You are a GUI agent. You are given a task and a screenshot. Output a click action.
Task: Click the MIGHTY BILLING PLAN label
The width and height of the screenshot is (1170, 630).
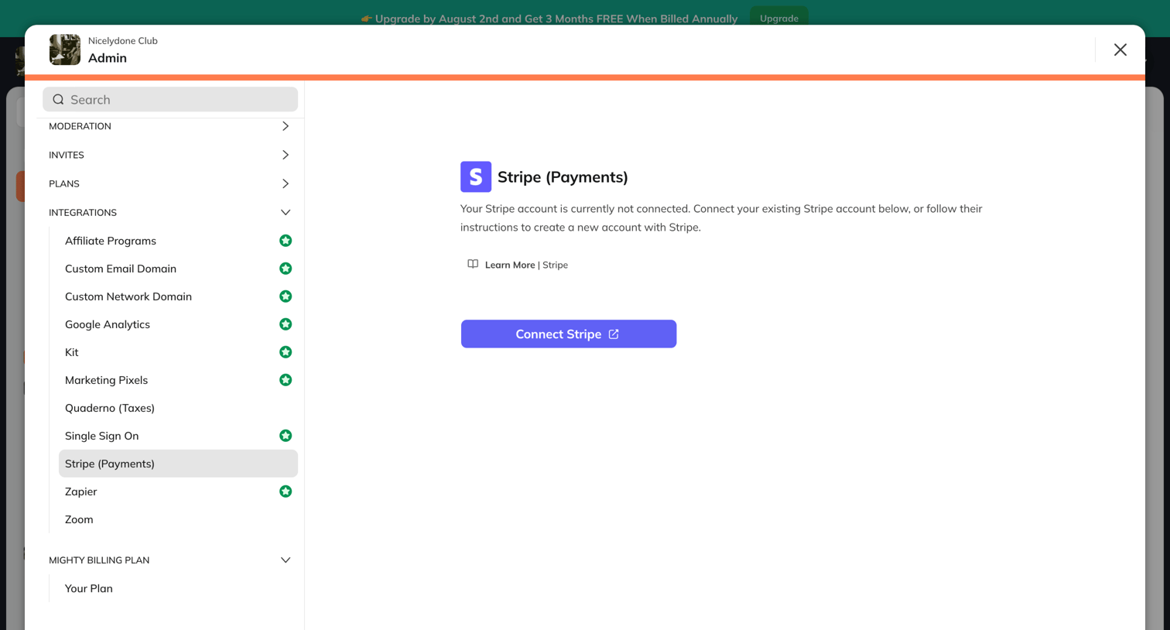[99, 560]
